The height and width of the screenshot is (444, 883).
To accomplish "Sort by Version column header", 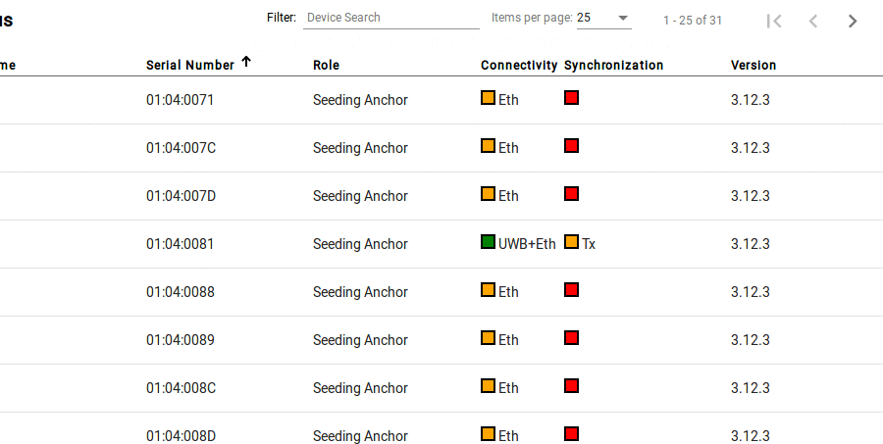I will [x=753, y=66].
